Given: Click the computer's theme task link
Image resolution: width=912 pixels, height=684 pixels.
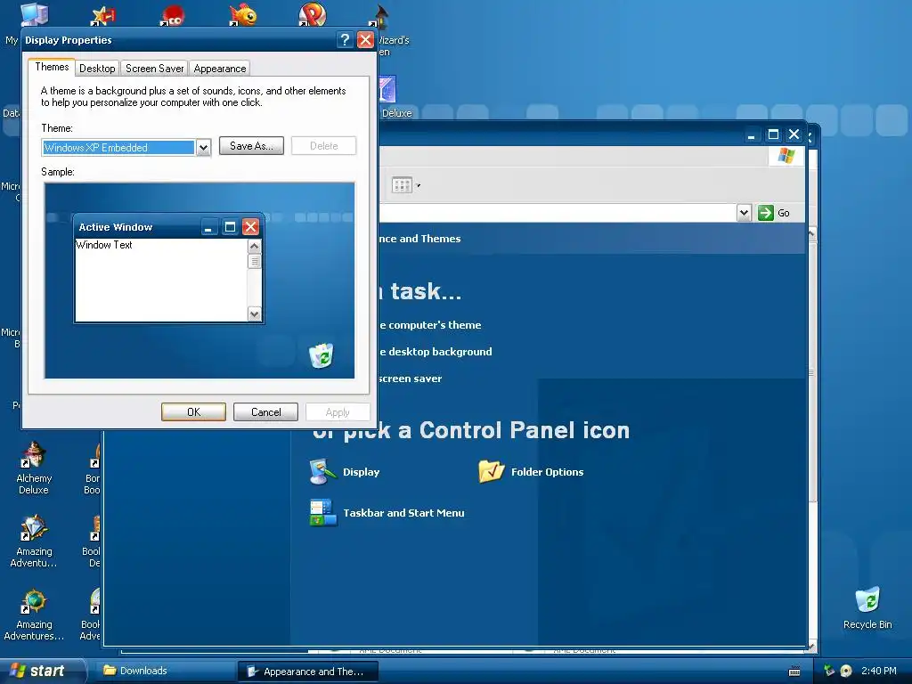Looking at the screenshot, I should (x=430, y=325).
